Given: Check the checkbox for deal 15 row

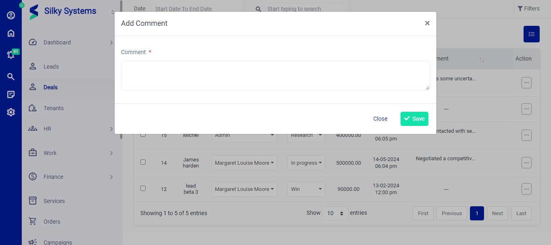Looking at the screenshot, I should pyautogui.click(x=143, y=135).
